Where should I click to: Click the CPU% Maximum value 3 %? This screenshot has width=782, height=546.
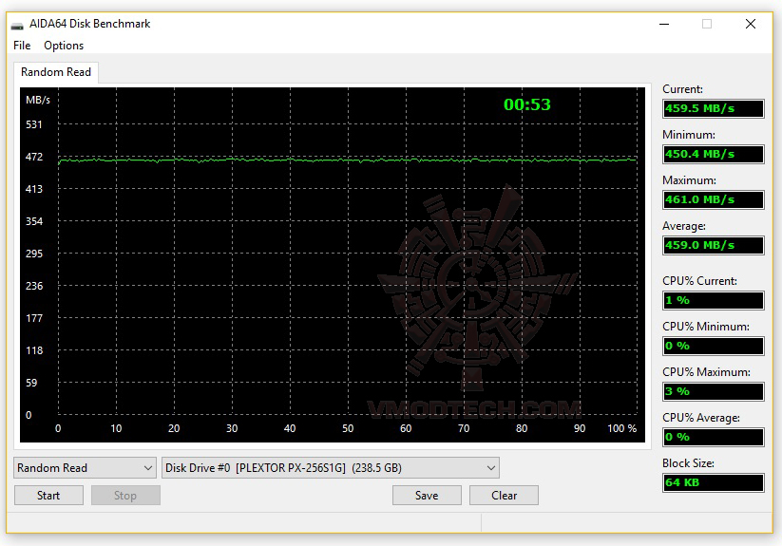click(x=714, y=391)
